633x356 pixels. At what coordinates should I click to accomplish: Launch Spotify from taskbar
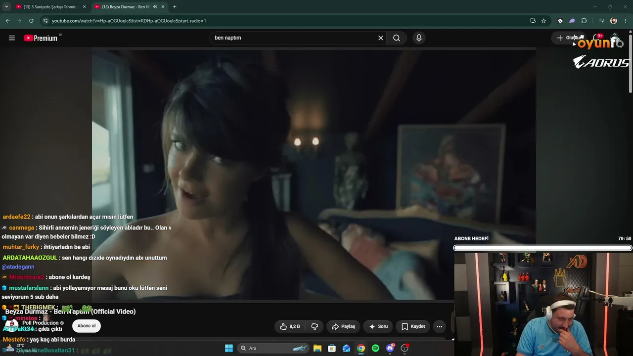[375, 348]
